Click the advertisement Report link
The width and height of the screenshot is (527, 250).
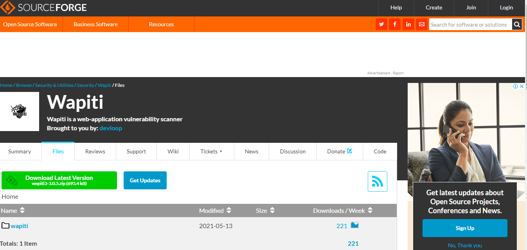(x=398, y=73)
